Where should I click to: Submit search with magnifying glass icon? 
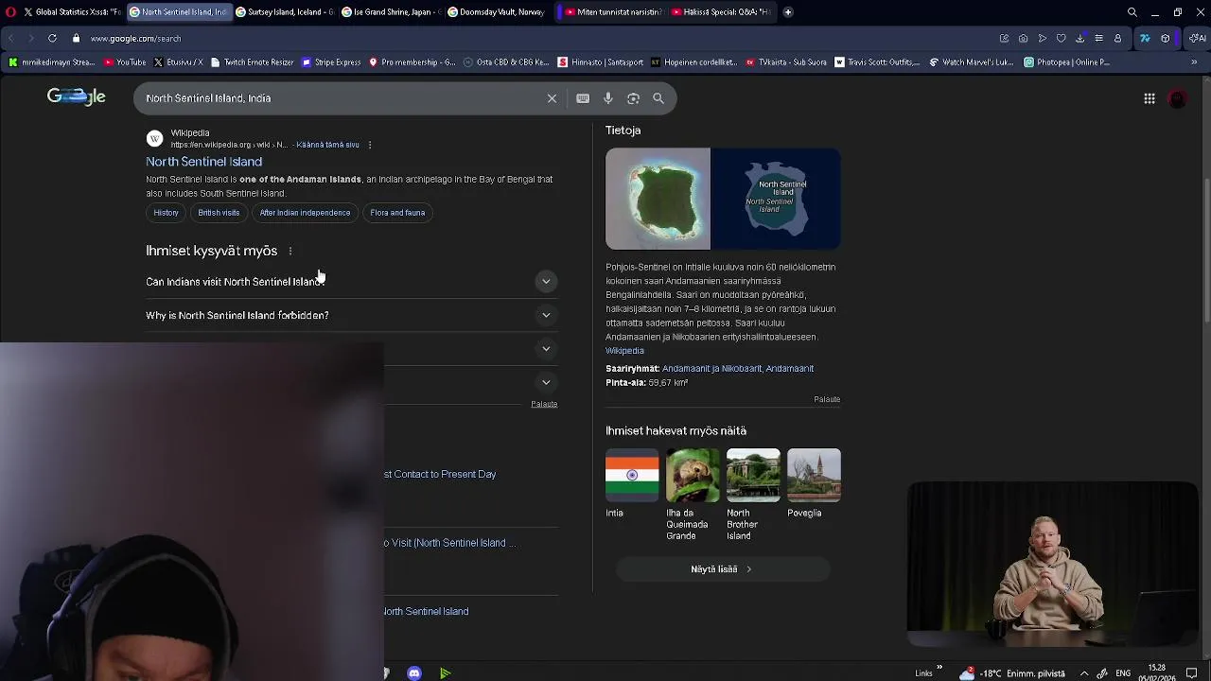click(x=658, y=98)
